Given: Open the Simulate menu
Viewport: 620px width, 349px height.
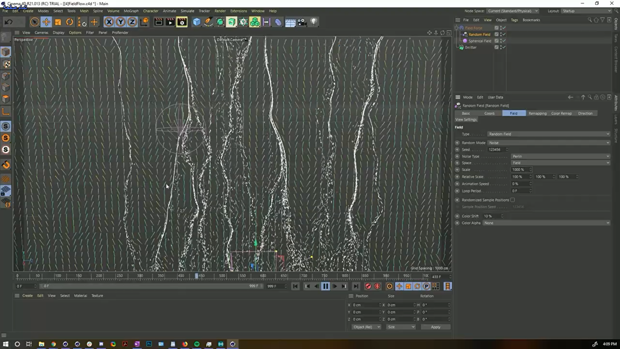Looking at the screenshot, I should click(x=187, y=11).
